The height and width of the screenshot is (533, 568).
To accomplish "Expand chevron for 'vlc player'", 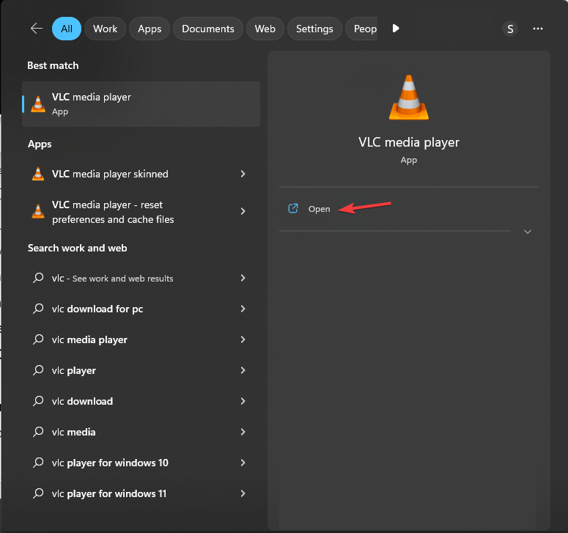I will click(243, 370).
